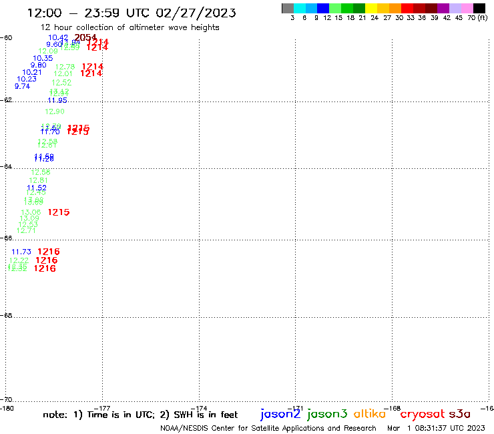This screenshot has width=494, height=434.
Task: Click the 'Mar 1 08:31:37 UTC 2023' timestamp
Action: pos(436,428)
